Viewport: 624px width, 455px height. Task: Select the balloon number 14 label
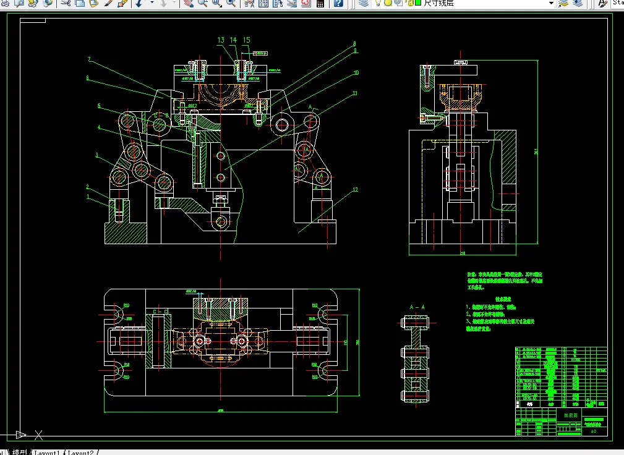(233, 40)
